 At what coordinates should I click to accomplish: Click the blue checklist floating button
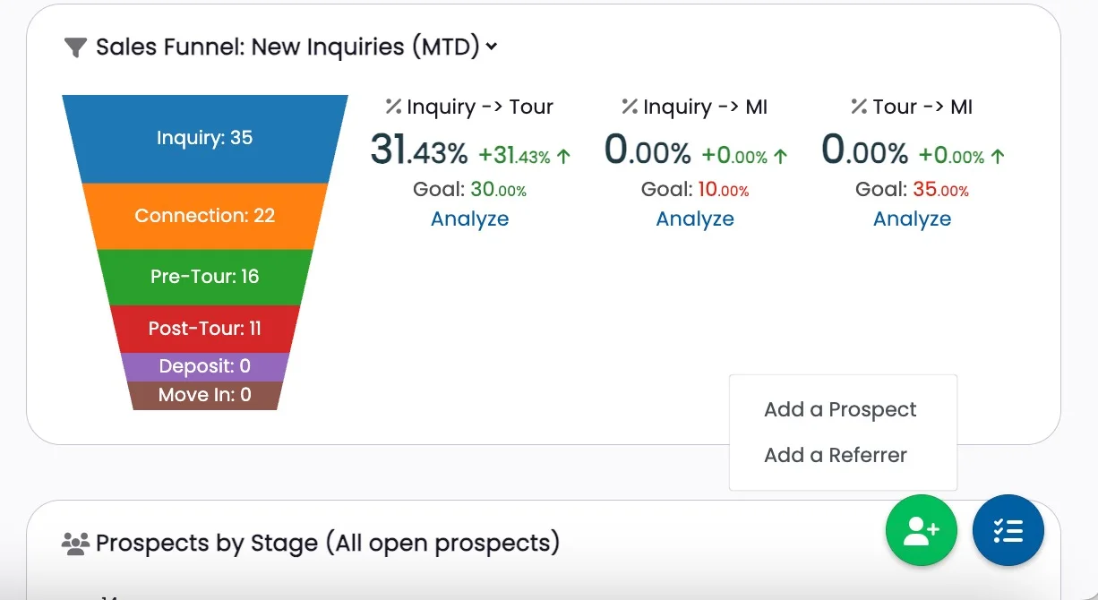(x=1008, y=530)
